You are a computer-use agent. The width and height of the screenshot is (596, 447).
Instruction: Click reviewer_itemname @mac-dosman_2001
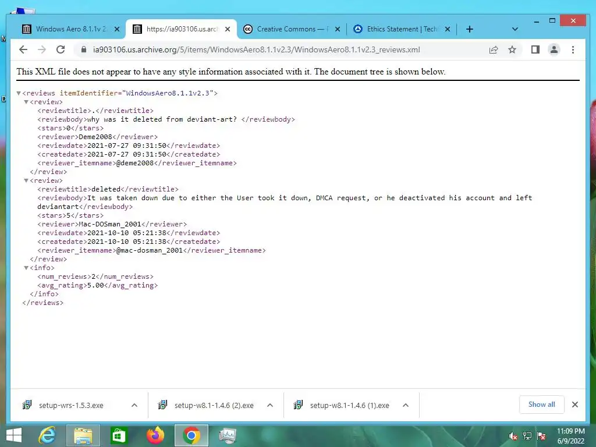(x=150, y=250)
